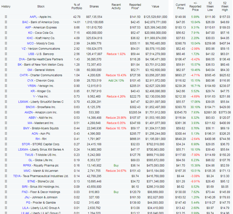Follow the SNOW stock link

[30, 107]
